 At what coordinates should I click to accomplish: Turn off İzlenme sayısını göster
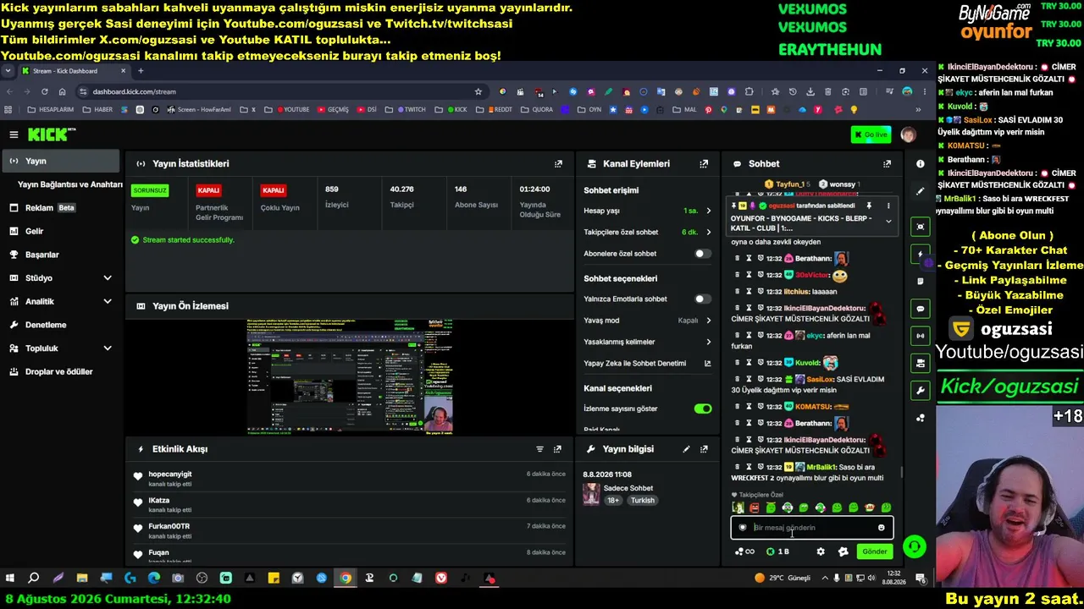point(703,409)
